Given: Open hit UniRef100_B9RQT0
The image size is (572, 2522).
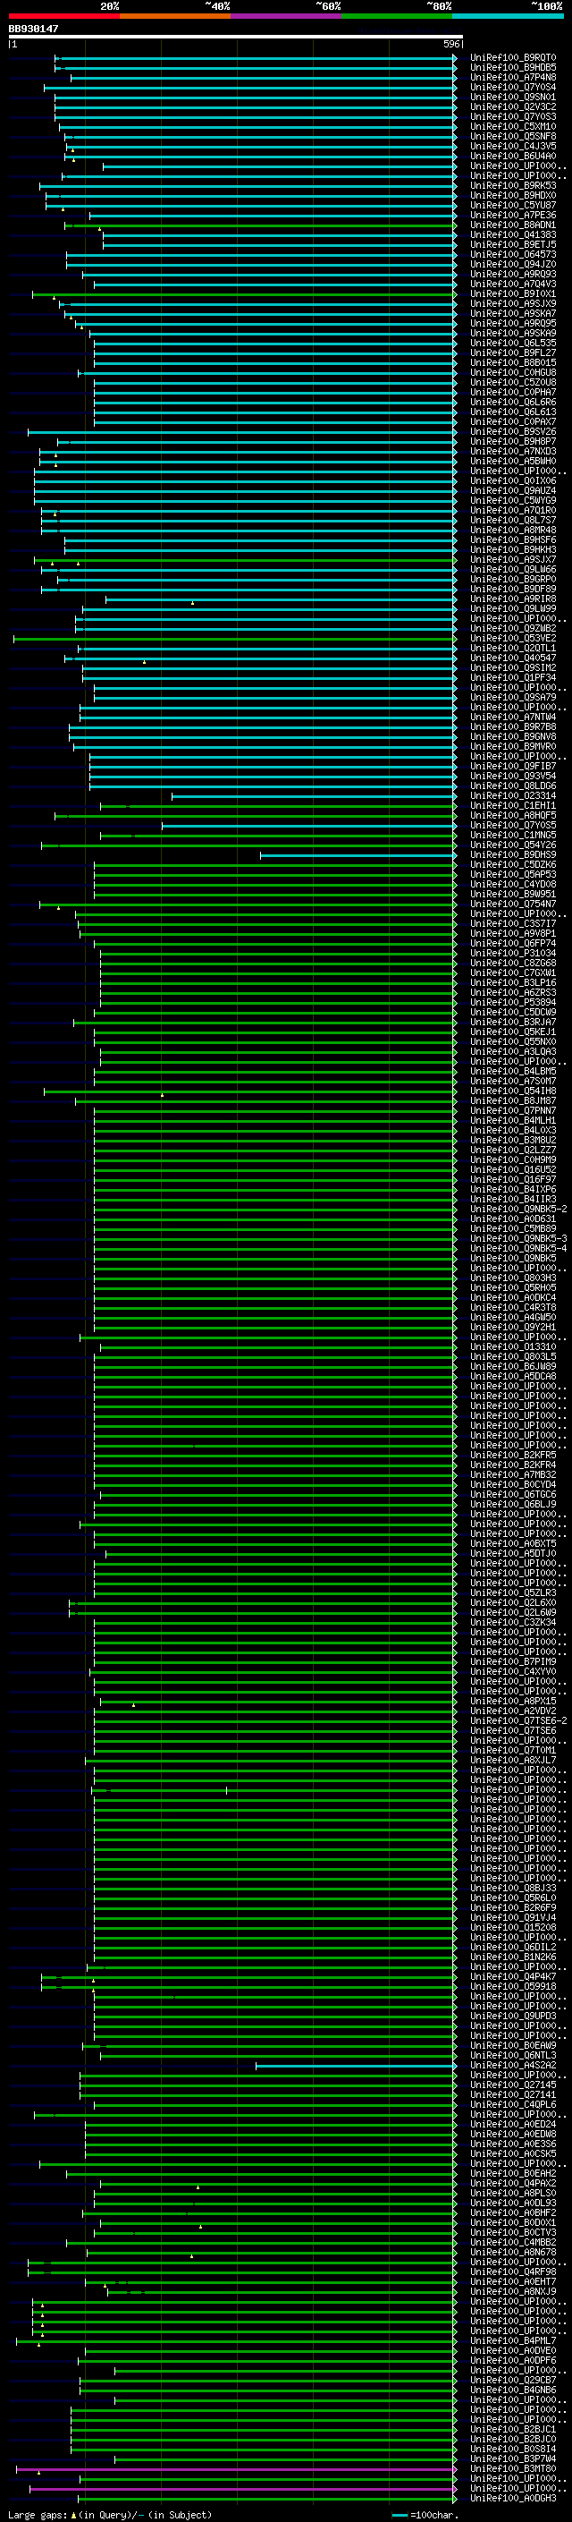Looking at the screenshot, I should point(512,58).
